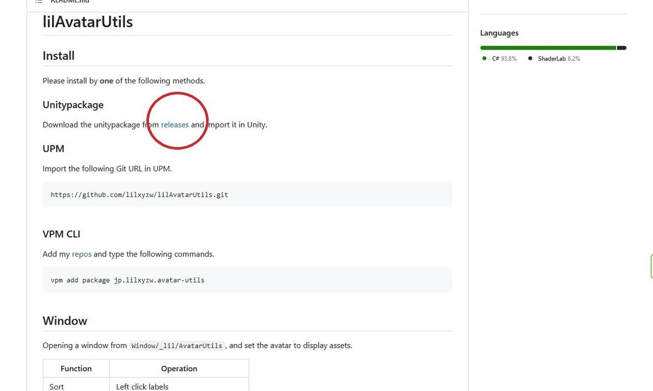Image resolution: width=653 pixels, height=391 pixels.
Task: Click the Window/_lil/AvatarUtils inline code
Action: point(177,345)
